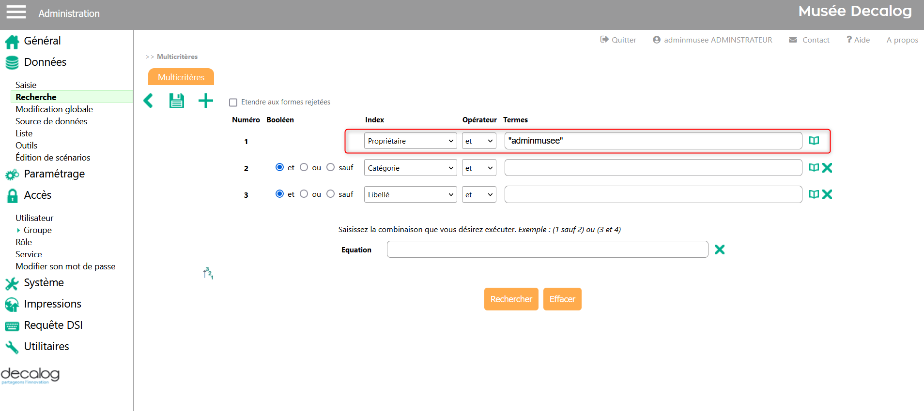The height and width of the screenshot is (411, 924).
Task: Click into the Equation input field
Action: pyautogui.click(x=547, y=250)
